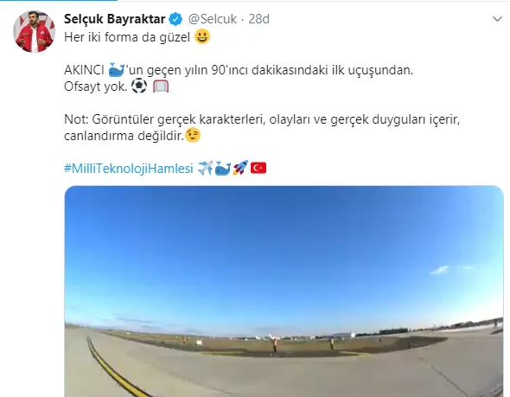This screenshot has width=510, height=397.
Task: Click the rocket emoji
Action: pos(240,168)
